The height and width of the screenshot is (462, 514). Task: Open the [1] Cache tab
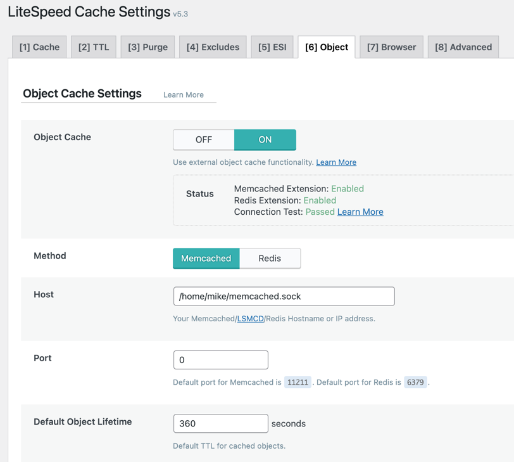coord(39,47)
